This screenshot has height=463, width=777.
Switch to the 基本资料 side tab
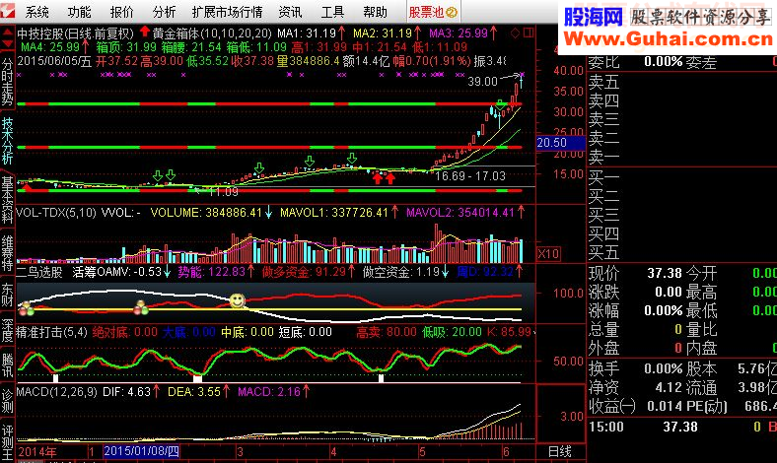(7, 200)
